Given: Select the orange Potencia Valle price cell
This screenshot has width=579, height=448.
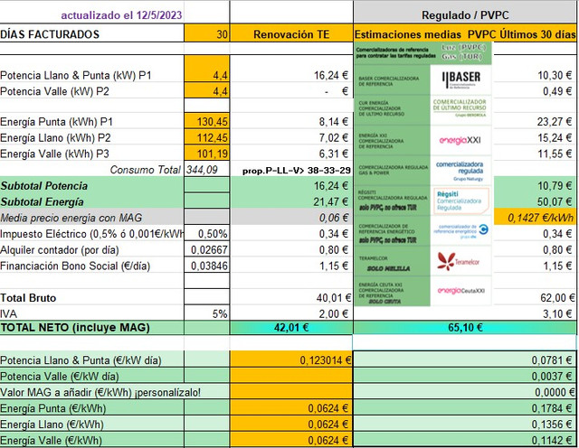Looking at the screenshot, I should tap(291, 376).
